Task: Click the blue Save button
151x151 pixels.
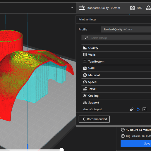Action: (136, 143)
